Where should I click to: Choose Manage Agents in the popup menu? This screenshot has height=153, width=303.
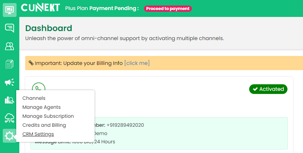(x=41, y=107)
